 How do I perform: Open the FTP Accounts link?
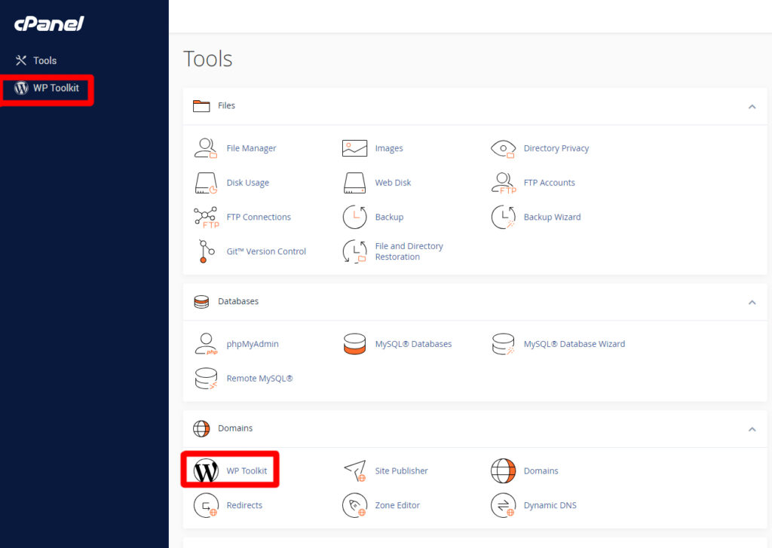pos(549,183)
